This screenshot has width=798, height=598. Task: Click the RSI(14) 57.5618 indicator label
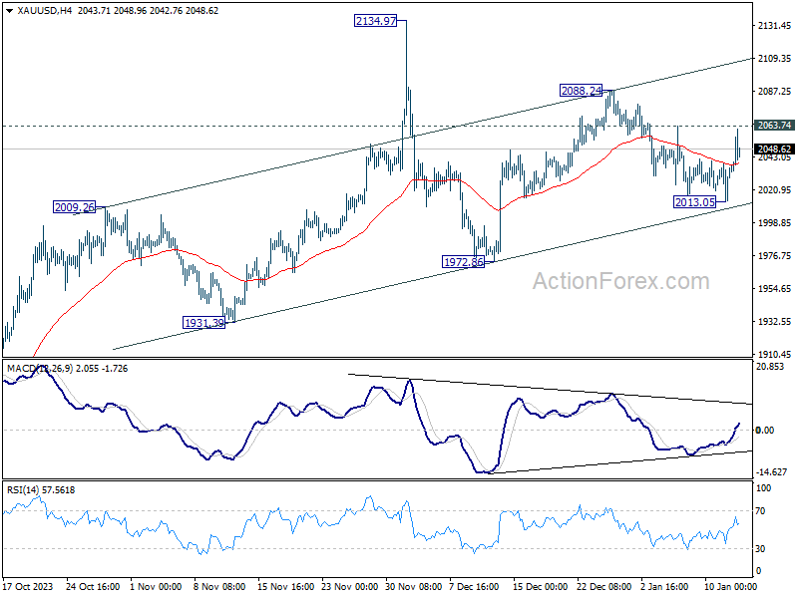coord(41,490)
